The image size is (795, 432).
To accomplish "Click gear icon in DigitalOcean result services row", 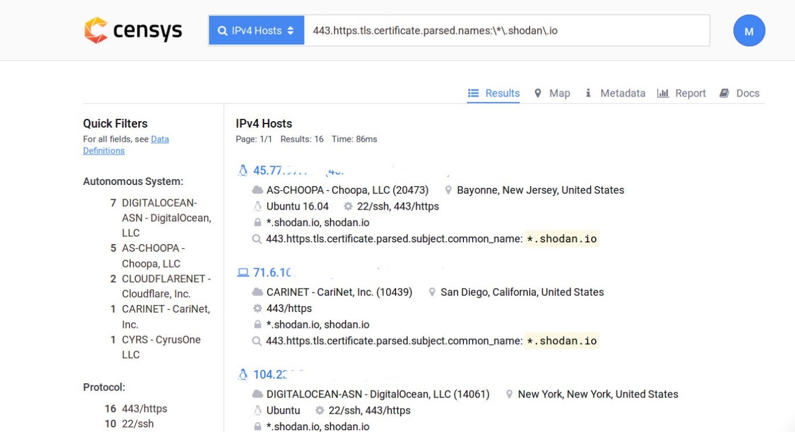I will (x=319, y=410).
